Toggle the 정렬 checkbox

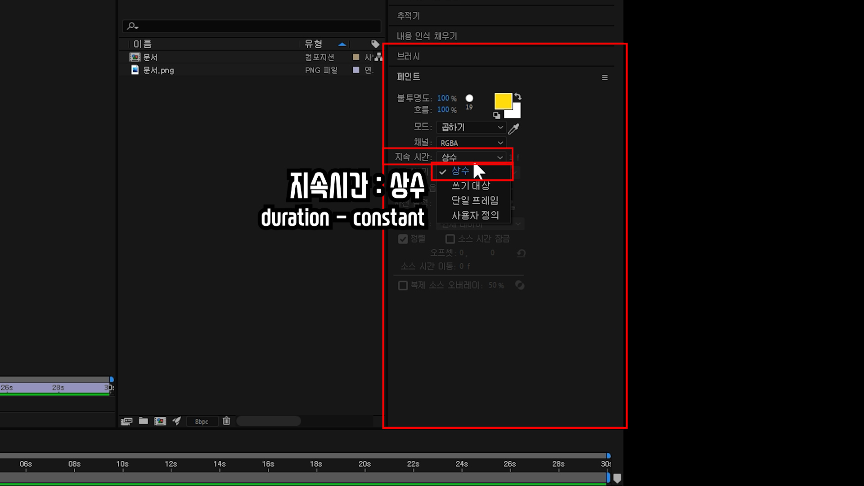[403, 239]
